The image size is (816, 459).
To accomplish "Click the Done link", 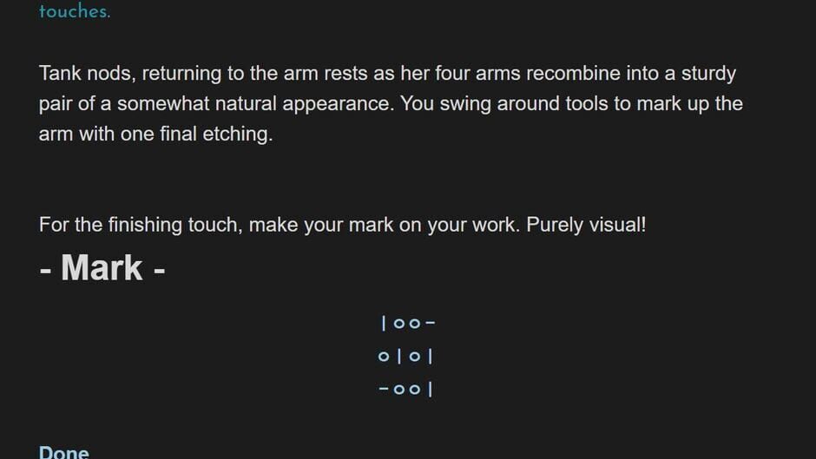I will [63, 452].
